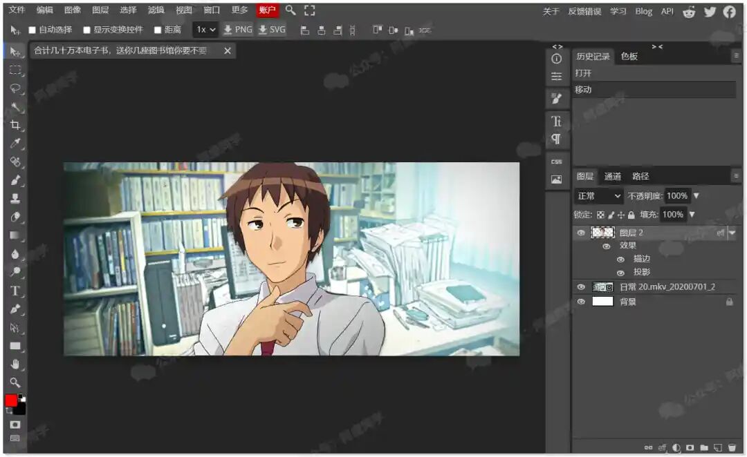Viewport: 747px width, 457px height.
Task: Hide the 投影 drop shadow effect
Action: (x=620, y=273)
